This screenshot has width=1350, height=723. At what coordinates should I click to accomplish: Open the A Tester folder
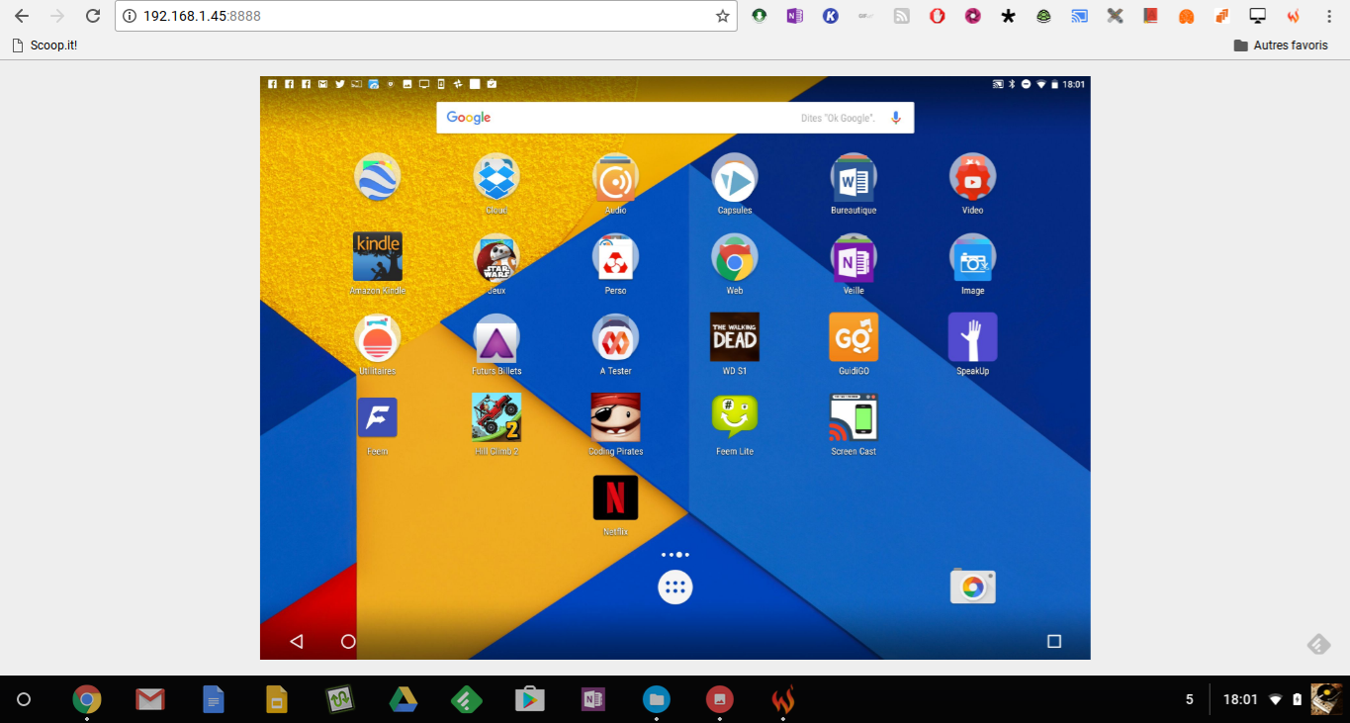pos(615,338)
